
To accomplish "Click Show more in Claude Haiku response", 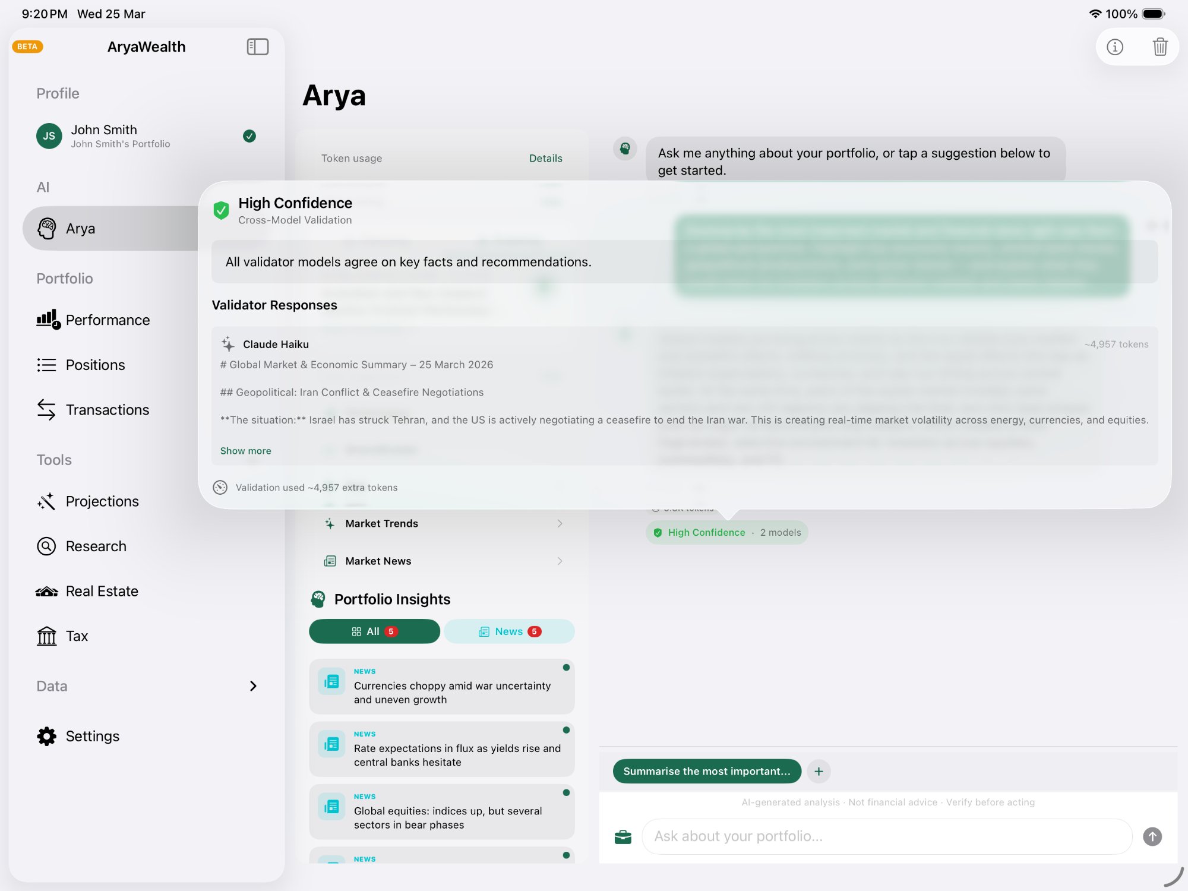I will pyautogui.click(x=245, y=451).
